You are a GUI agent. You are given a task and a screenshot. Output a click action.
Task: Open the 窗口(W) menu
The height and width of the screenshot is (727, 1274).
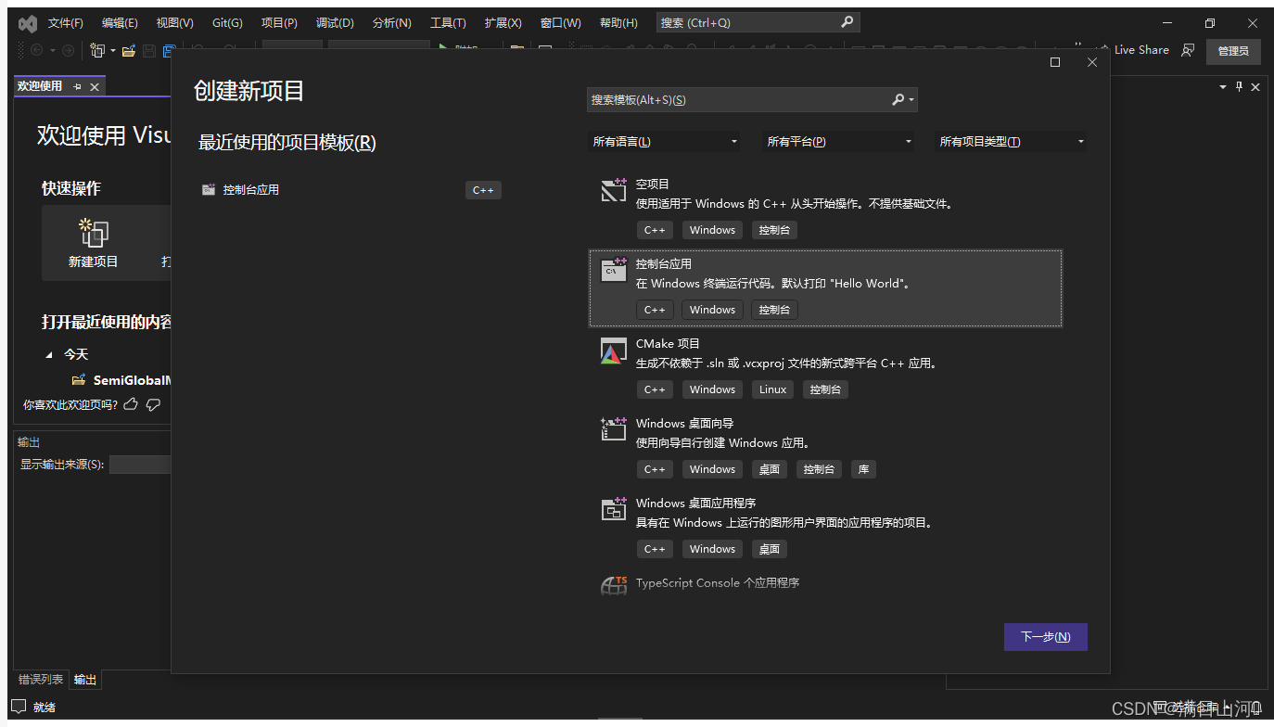[x=560, y=22]
